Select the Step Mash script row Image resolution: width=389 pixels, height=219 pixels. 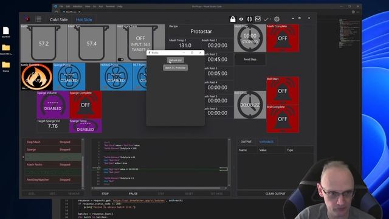(x=53, y=142)
